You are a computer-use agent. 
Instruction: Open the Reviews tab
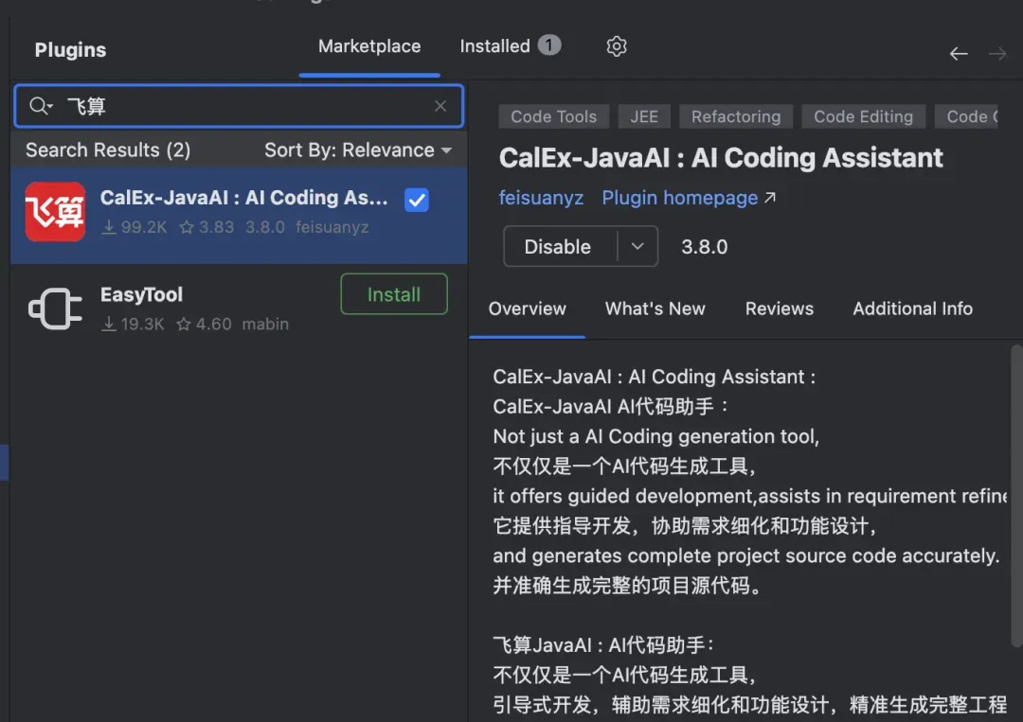click(779, 308)
